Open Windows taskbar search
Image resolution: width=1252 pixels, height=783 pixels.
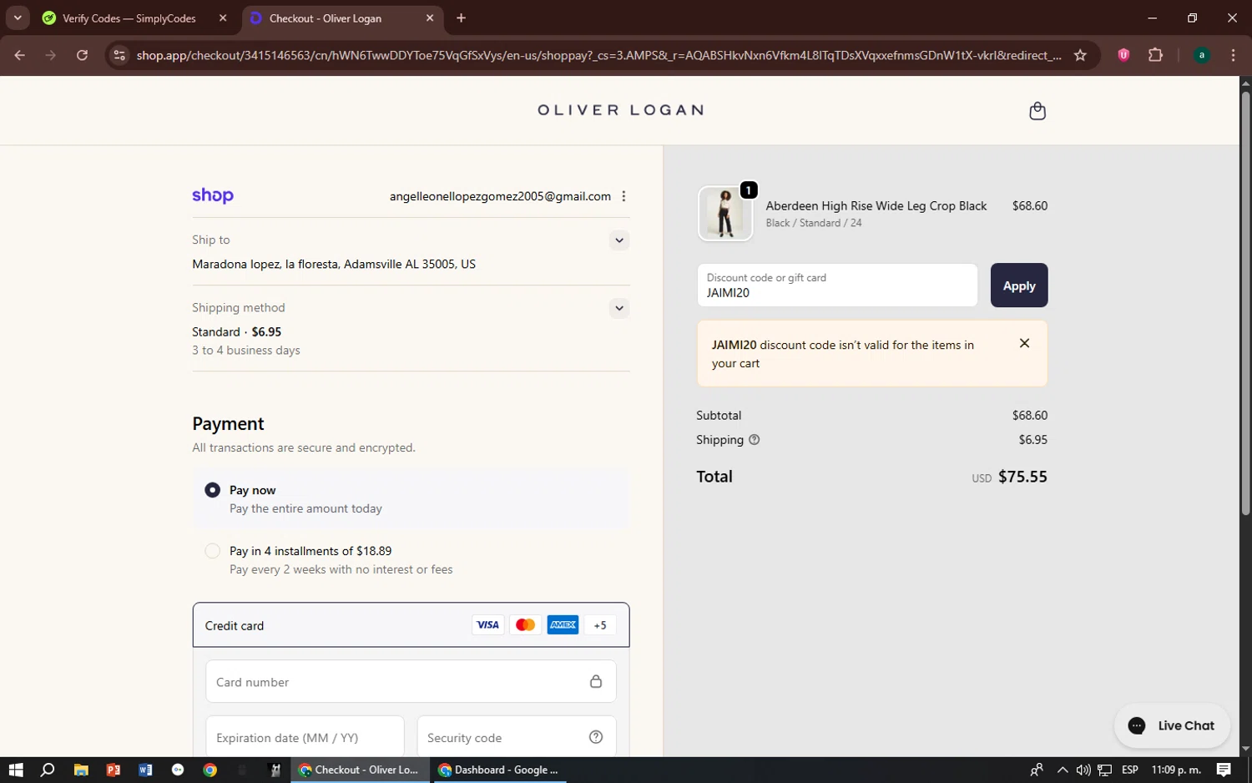tap(48, 770)
